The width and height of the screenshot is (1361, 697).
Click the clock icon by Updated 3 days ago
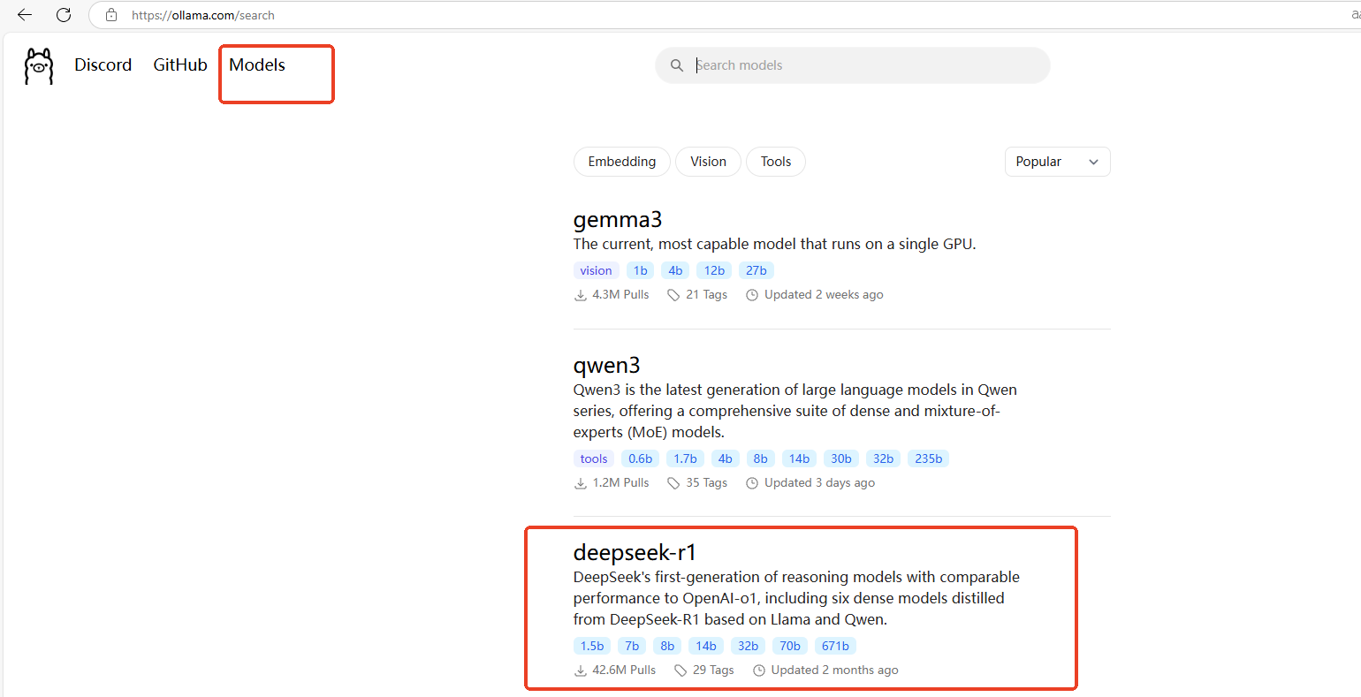pyautogui.click(x=752, y=483)
